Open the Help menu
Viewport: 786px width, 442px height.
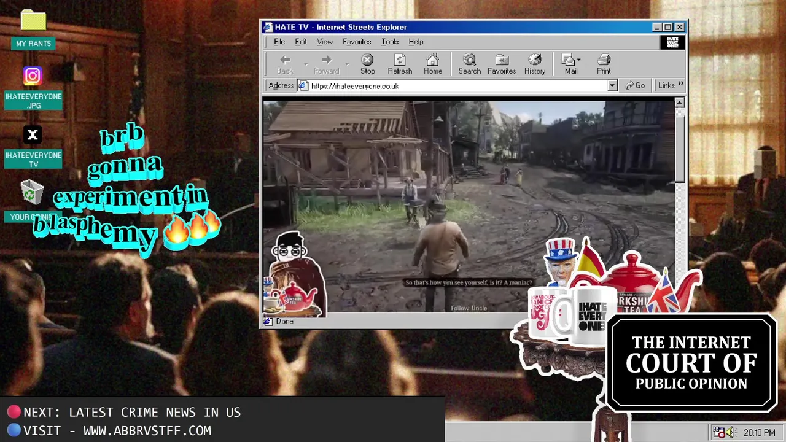click(416, 42)
